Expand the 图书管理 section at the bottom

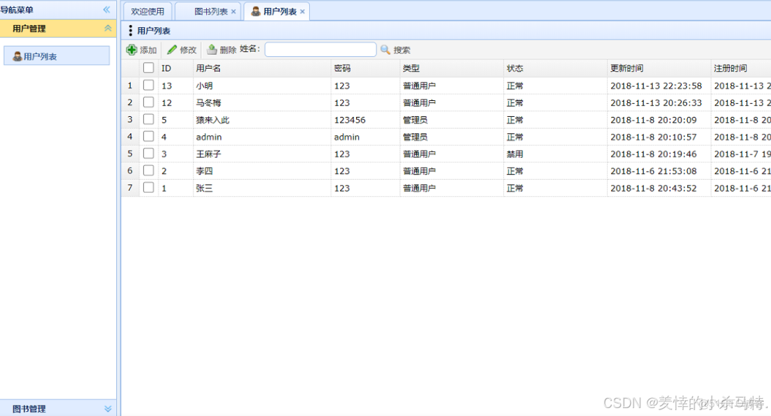(x=108, y=408)
